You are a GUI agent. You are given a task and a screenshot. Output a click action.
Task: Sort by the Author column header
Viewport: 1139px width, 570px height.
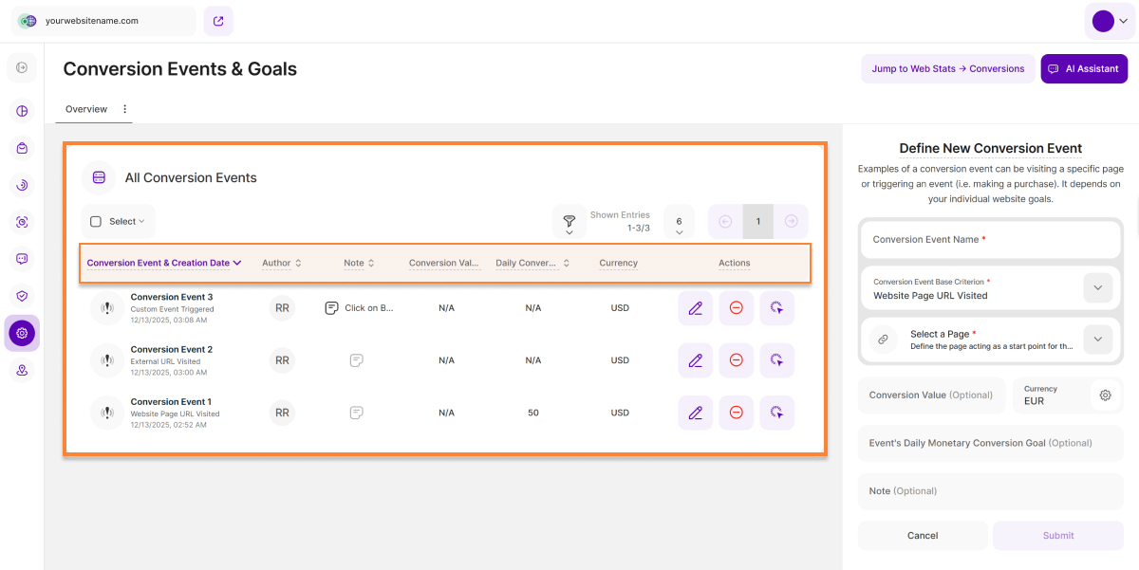pos(281,263)
